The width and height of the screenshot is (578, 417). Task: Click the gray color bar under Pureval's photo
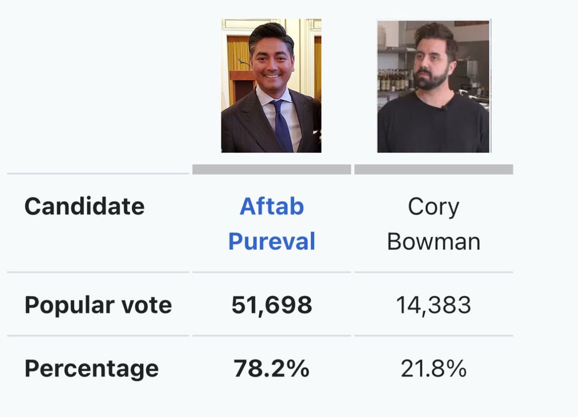coord(272,169)
